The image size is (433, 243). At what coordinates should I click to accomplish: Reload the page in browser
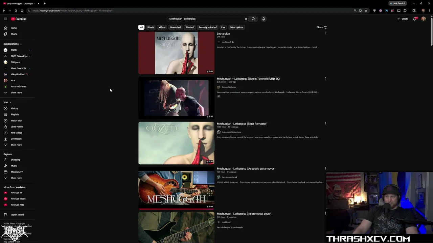point(16,10)
